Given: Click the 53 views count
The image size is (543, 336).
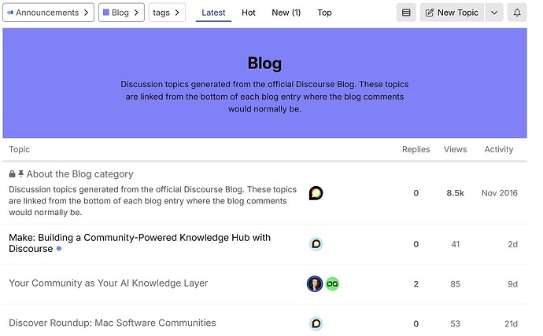Looking at the screenshot, I should 456,323.
